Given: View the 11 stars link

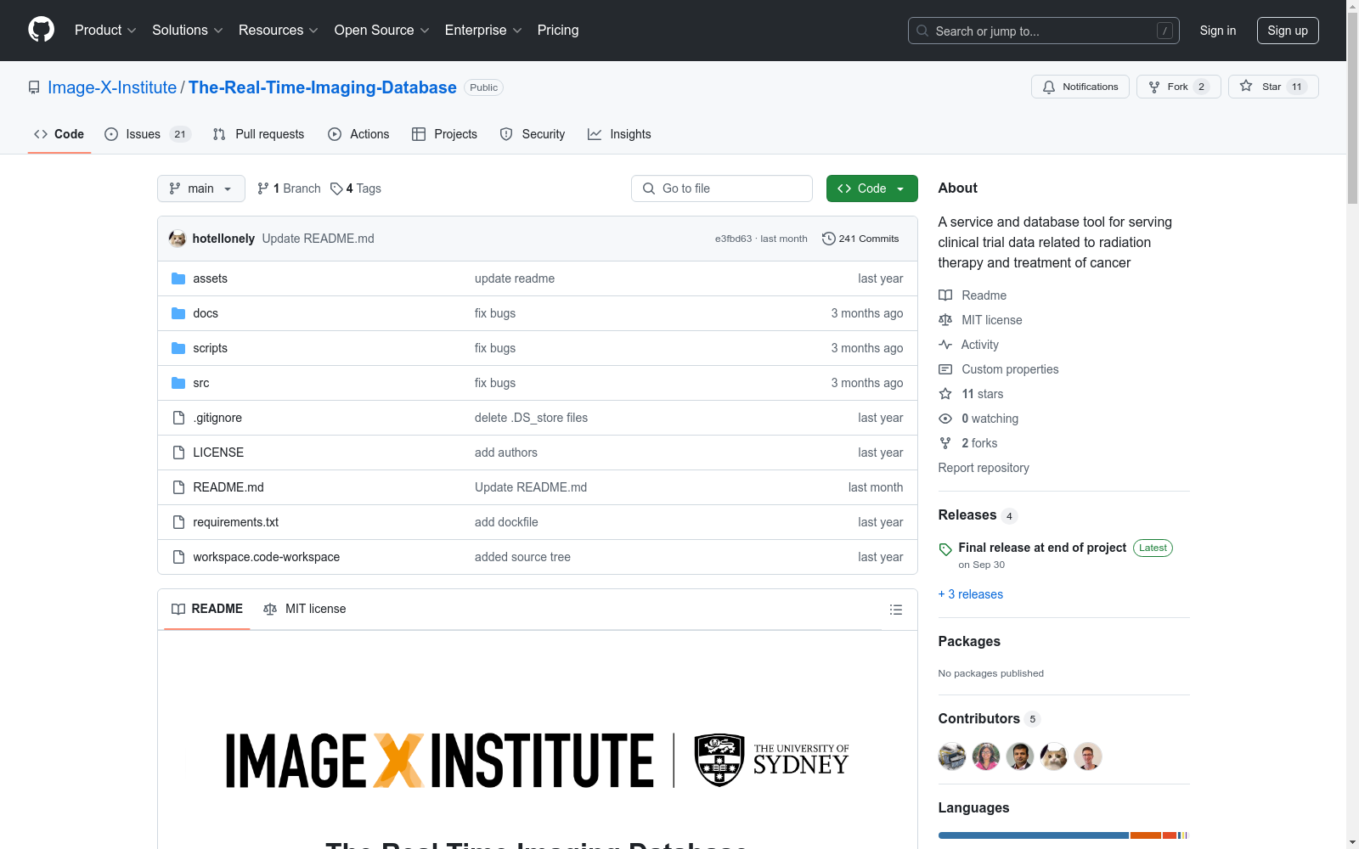Looking at the screenshot, I should 972,394.
